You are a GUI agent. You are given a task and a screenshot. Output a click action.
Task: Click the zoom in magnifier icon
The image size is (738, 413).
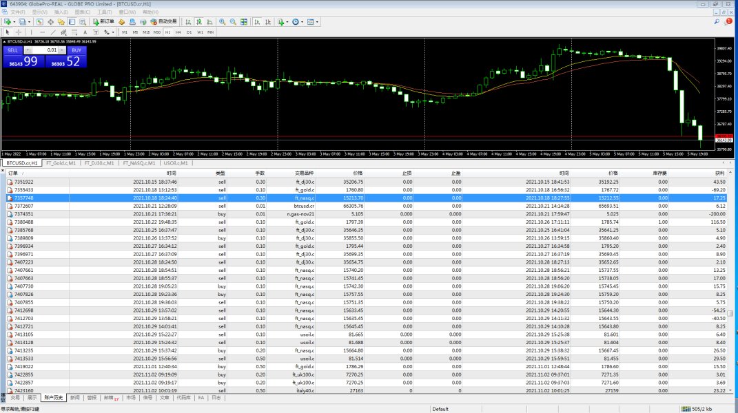pos(222,22)
